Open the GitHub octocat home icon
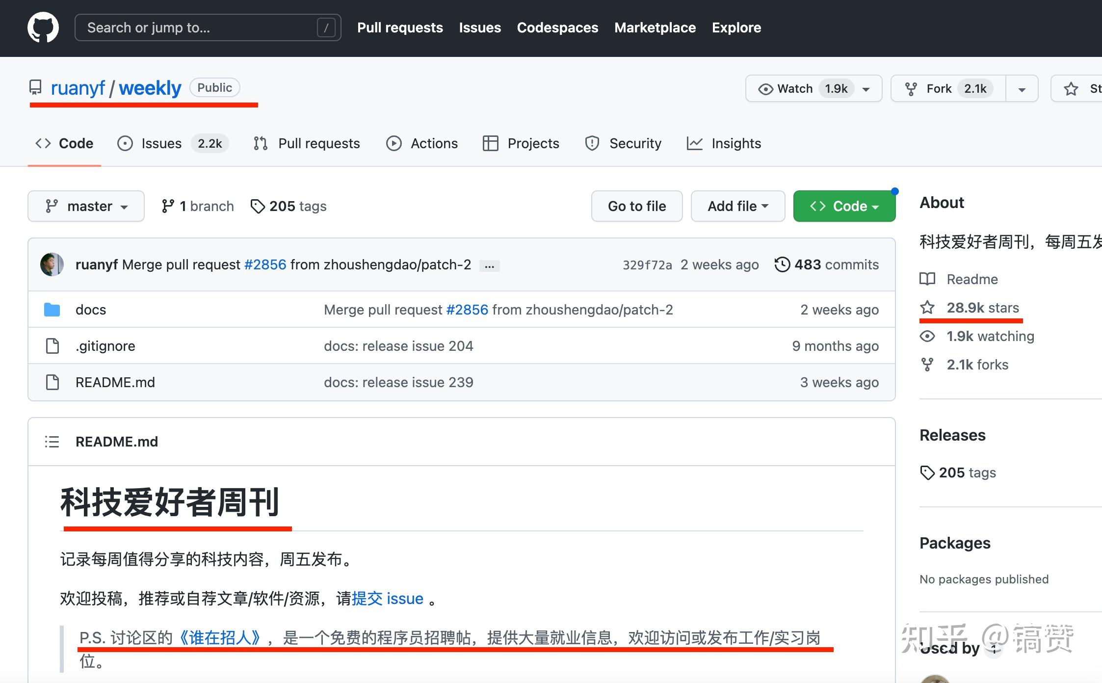 pyautogui.click(x=43, y=27)
